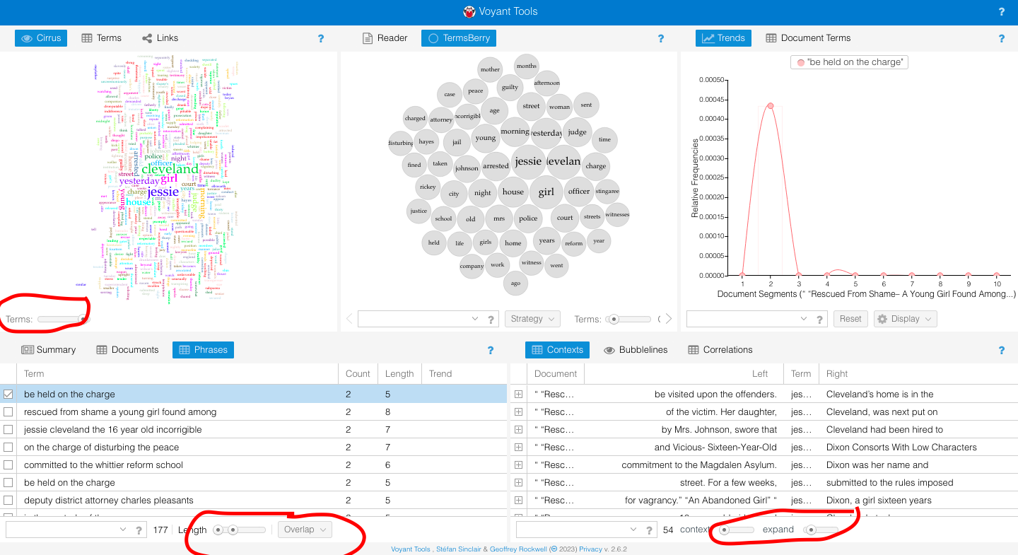Expand context row 'and Vicious- Sixteen-Year-Old'
Screen dimensions: 1018x555
tap(518, 448)
